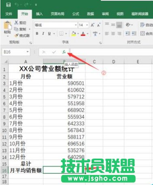The width and height of the screenshot is (153, 185).
Task: Apply red font color A
Action: click(x=83, y=34)
